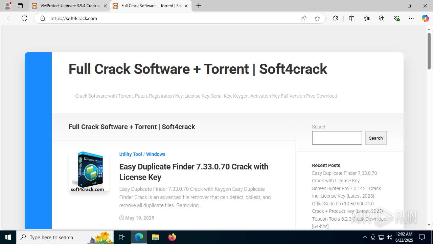
Task: Click the vertical scrollbar thumb
Action: pos(429,52)
